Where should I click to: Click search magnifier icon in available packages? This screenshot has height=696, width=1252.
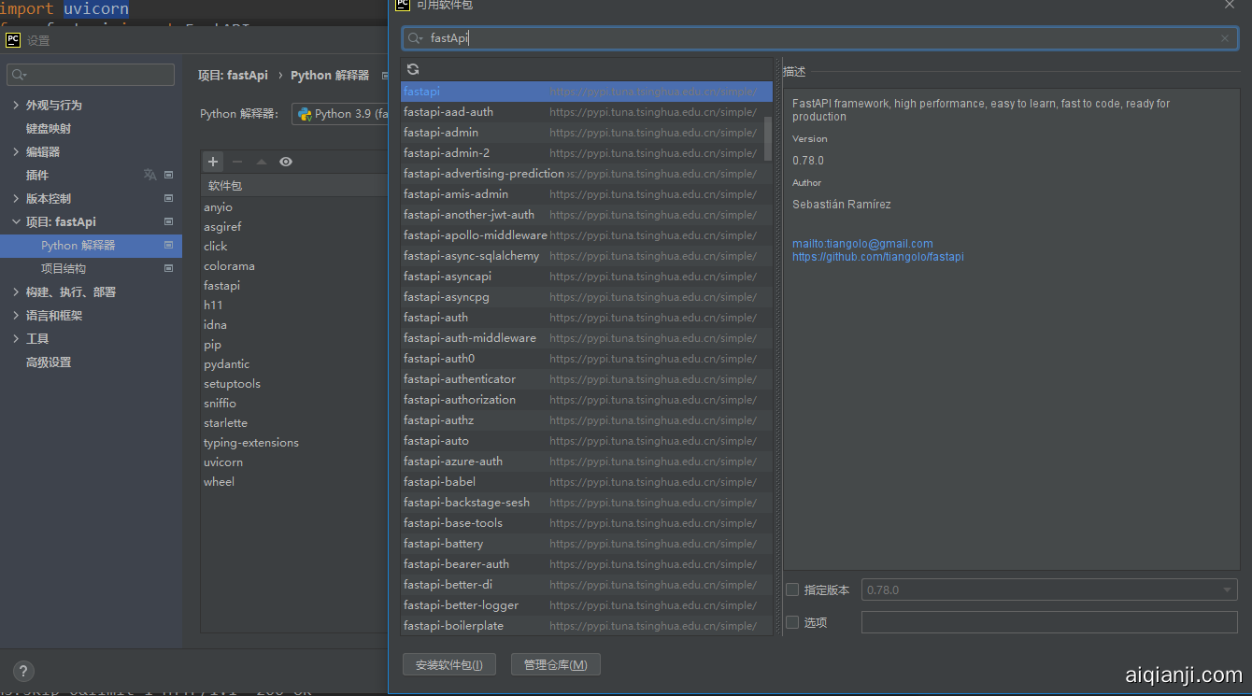[x=416, y=38]
